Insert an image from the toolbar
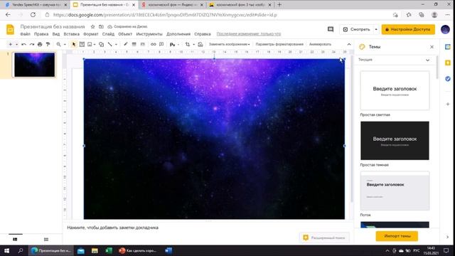The width and height of the screenshot is (455, 256). point(90,44)
